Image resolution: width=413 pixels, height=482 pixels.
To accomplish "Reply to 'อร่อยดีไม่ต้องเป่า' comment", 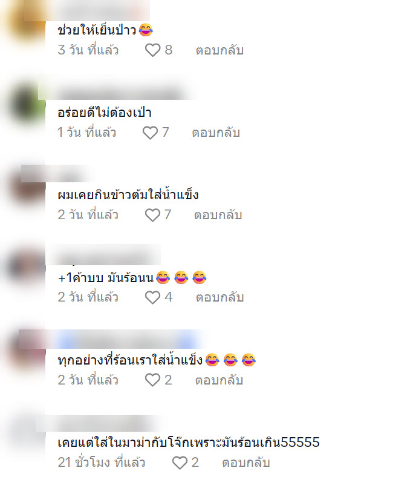I will (216, 133).
